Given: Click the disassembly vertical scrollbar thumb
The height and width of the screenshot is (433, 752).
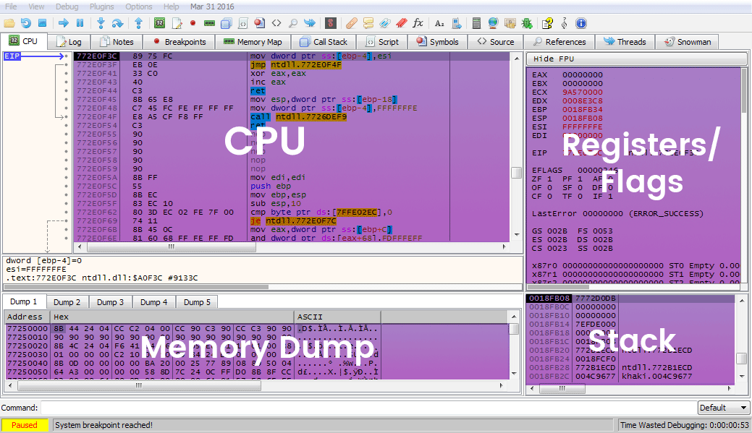Looking at the screenshot, I should tap(516, 172).
